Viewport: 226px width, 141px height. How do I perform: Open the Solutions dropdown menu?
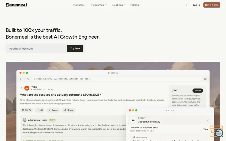tap(119, 5)
